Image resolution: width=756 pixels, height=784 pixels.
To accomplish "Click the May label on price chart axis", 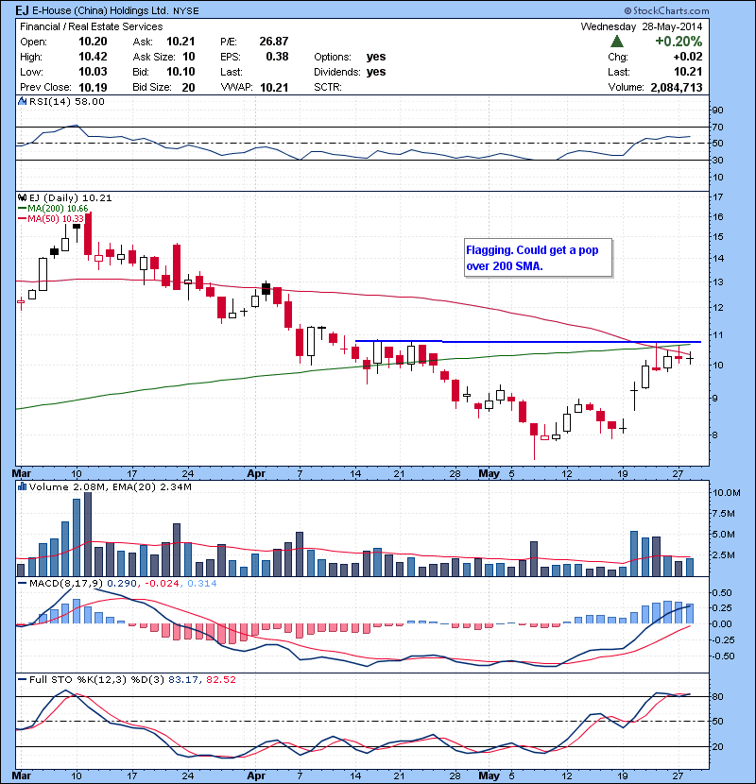I will coord(489,473).
